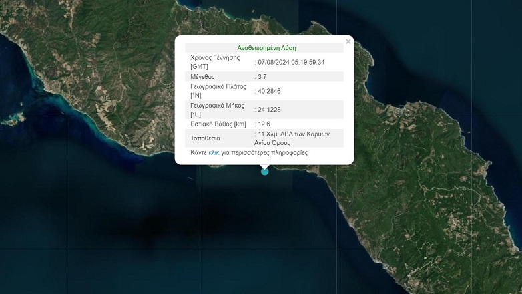The image size is (522, 294).
Task: Click the focal depth value 12.6
Action: coord(264,124)
